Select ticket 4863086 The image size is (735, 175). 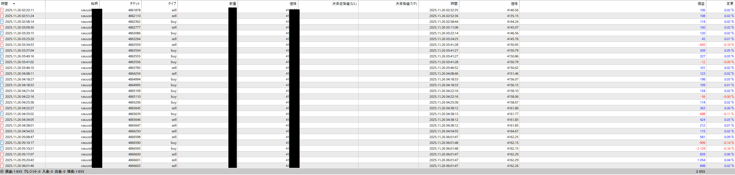point(134,33)
